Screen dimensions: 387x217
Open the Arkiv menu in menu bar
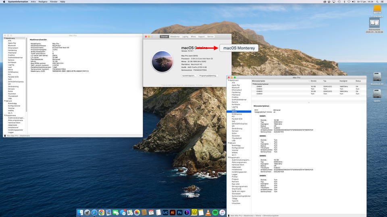[33, 2]
